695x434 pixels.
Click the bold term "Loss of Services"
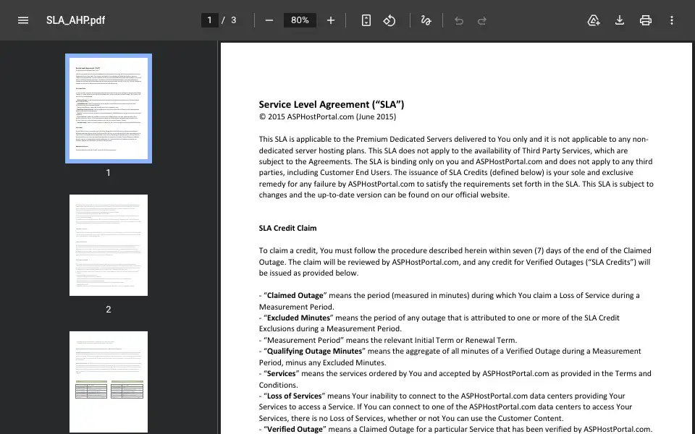click(x=295, y=396)
